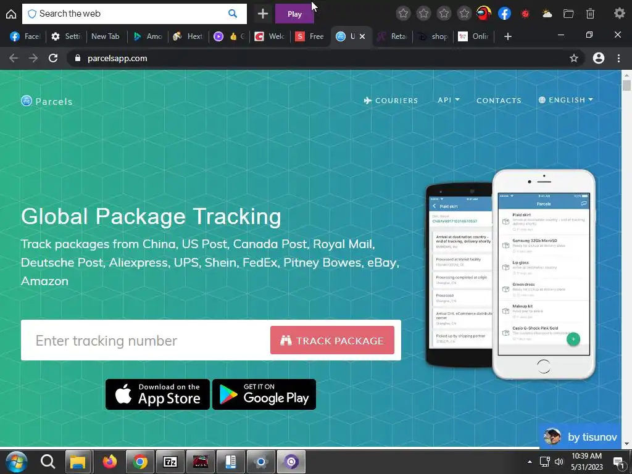This screenshot has height=474, width=632.
Task: Click the folder icon in the top toolbar
Action: pyautogui.click(x=568, y=14)
